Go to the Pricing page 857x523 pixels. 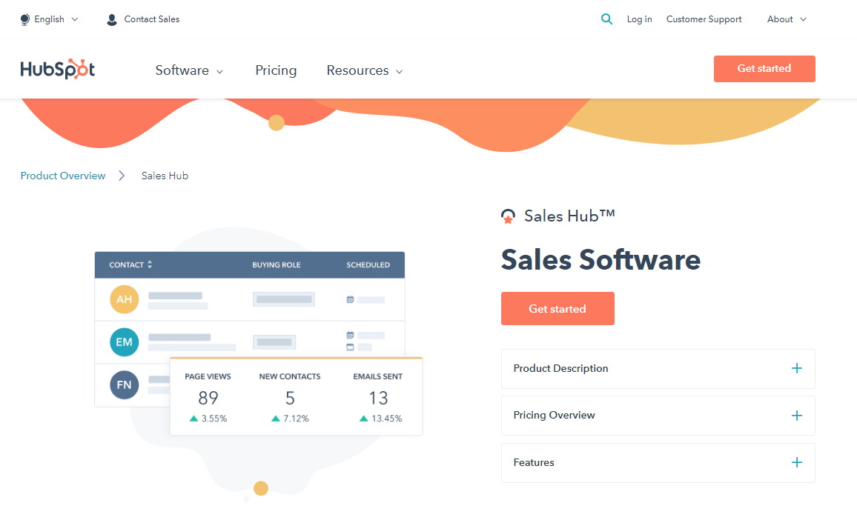click(276, 70)
